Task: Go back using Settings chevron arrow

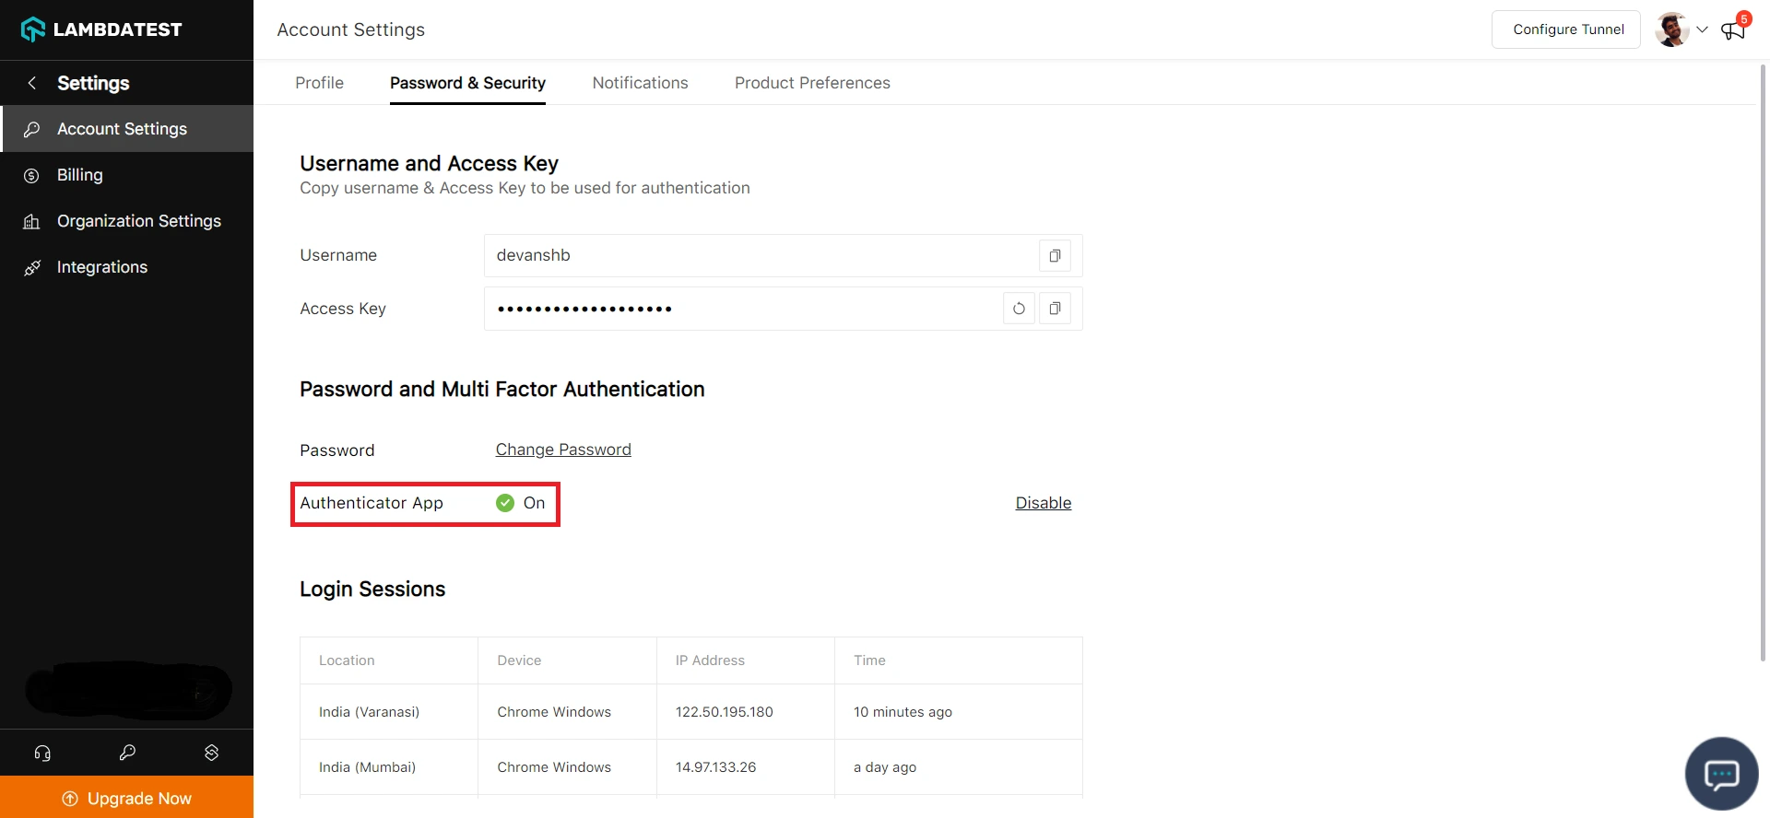Action: point(32,83)
